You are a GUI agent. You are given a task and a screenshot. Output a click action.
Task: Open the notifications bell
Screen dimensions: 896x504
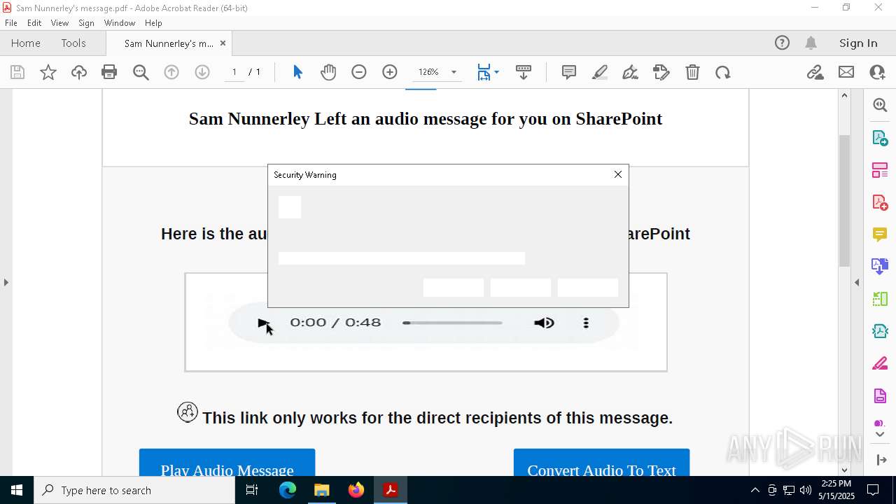pyautogui.click(x=811, y=43)
